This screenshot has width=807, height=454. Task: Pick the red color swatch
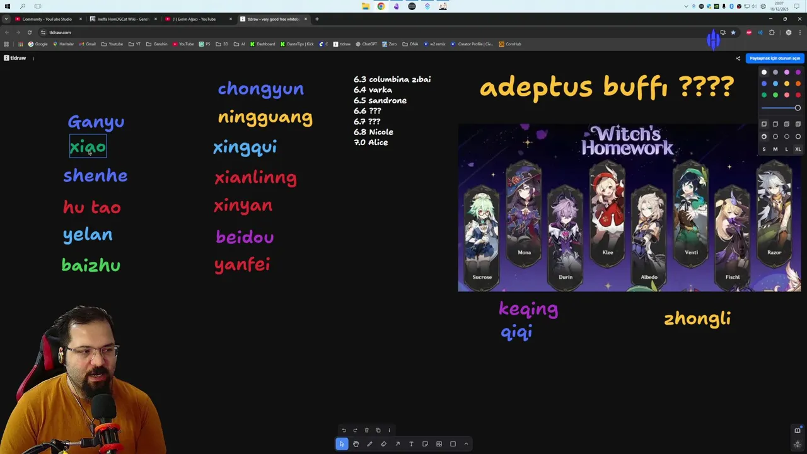(798, 95)
